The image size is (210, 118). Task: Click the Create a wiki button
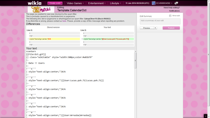click(x=55, y=3)
